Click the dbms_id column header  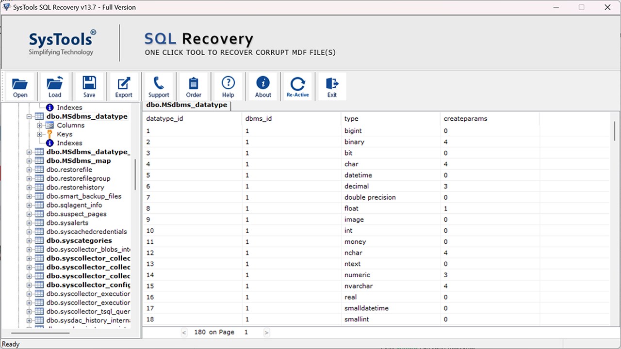pyautogui.click(x=291, y=119)
